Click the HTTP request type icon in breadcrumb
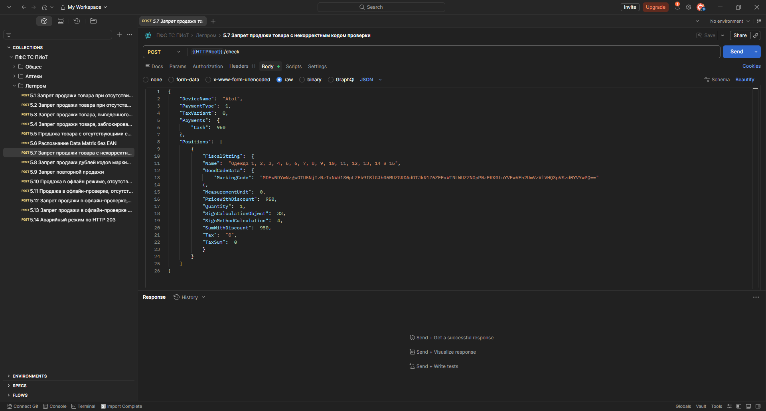Image resolution: width=766 pixels, height=411 pixels. 148,35
